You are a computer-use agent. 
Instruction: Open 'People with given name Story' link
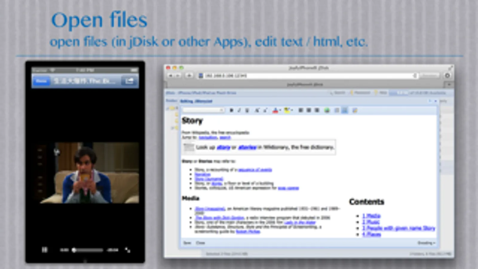(x=399, y=228)
